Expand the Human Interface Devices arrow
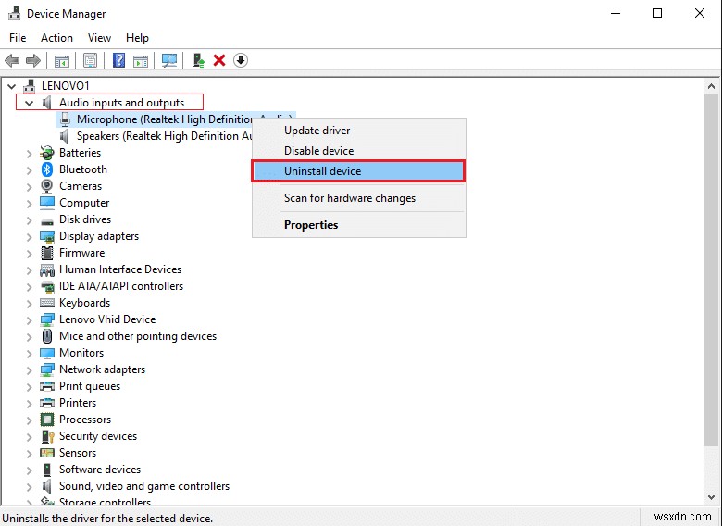The height and width of the screenshot is (526, 722). pyautogui.click(x=29, y=269)
